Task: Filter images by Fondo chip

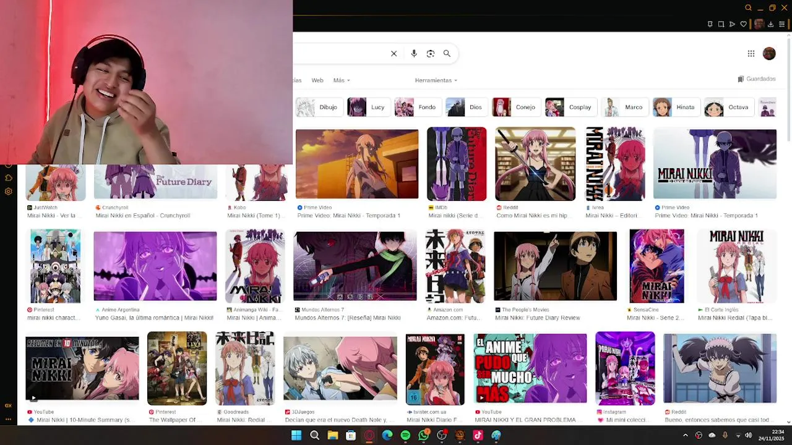Action: point(418,107)
